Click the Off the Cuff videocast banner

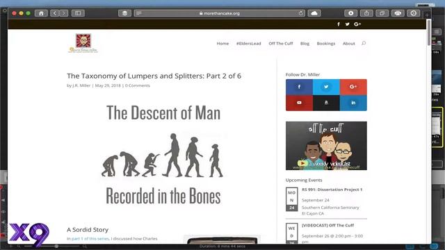(x=326, y=146)
